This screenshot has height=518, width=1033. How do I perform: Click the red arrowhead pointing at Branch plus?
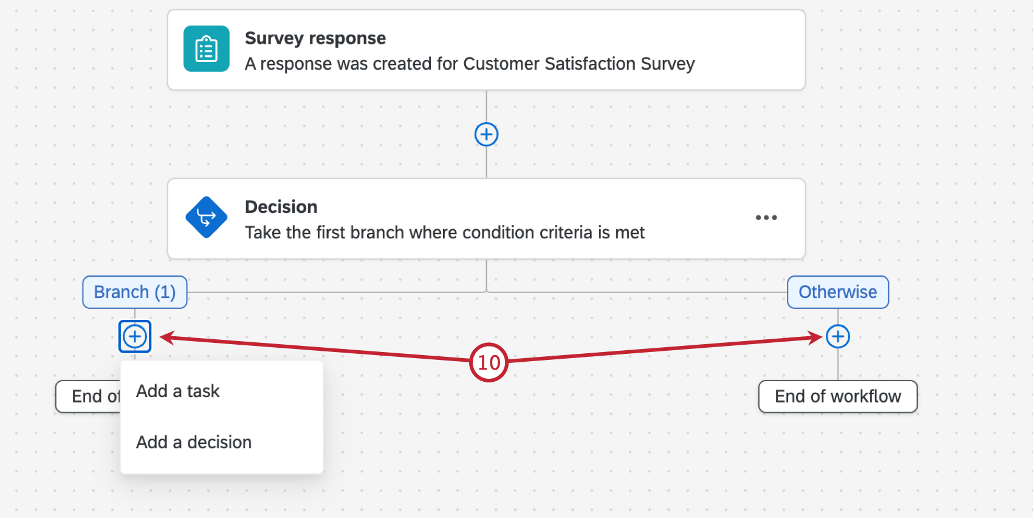tap(167, 337)
